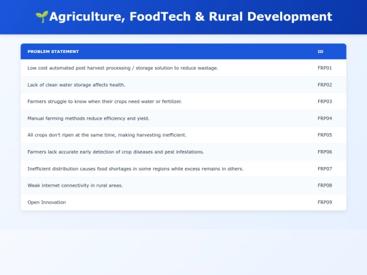
Task: Click the FRP09 ID cell
Action: (325, 202)
